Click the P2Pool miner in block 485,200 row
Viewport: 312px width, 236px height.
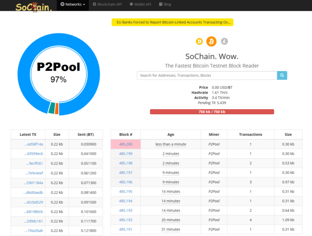(x=214, y=144)
